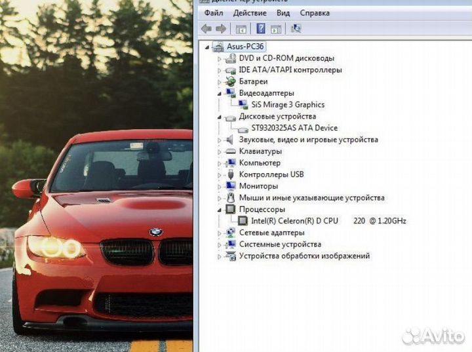Click the Intel Celeron CPU chip icon
Screen dimensions: 472x352
tap(243, 221)
